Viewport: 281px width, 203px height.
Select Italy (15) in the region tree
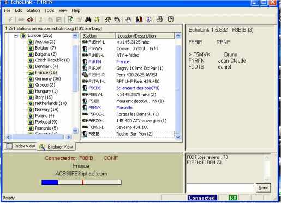point(44,97)
